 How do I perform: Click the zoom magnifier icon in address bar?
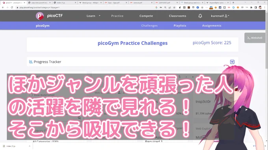(165, 7)
